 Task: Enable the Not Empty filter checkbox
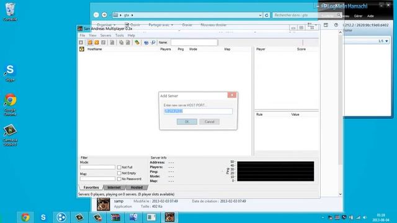pyautogui.click(x=119, y=173)
